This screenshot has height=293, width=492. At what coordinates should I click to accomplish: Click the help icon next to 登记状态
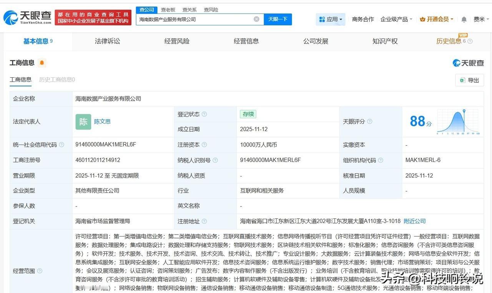(x=204, y=114)
